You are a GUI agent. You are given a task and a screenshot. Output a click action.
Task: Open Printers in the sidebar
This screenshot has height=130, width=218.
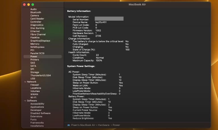35,60
